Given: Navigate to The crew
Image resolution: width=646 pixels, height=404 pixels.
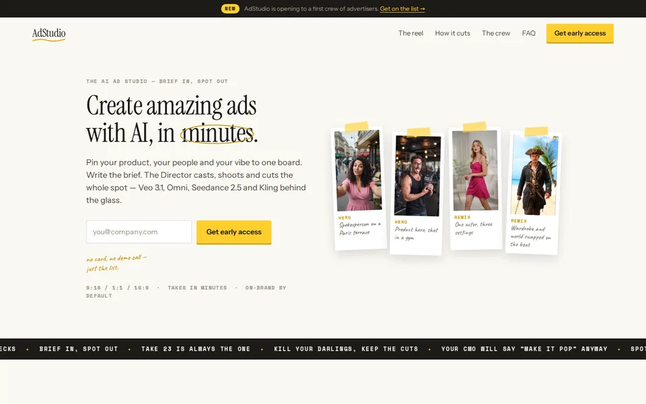Looking at the screenshot, I should pos(496,33).
